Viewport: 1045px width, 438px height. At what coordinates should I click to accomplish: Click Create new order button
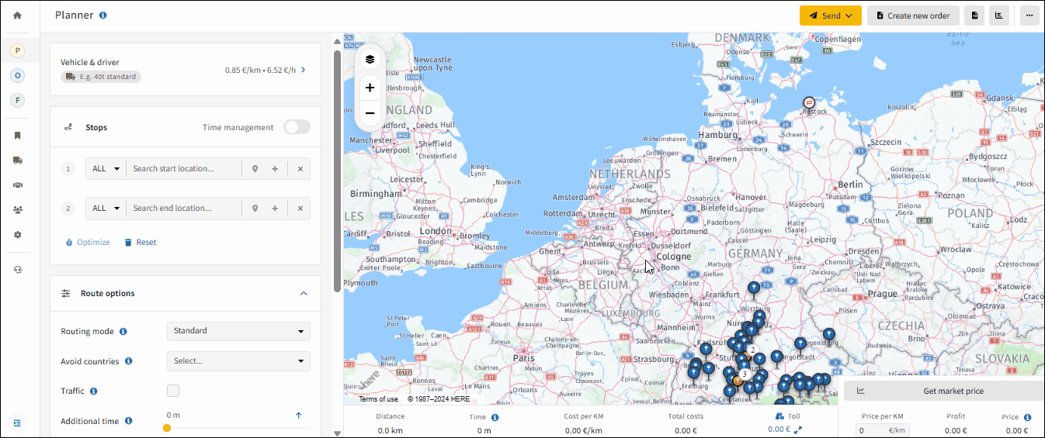[x=912, y=16]
